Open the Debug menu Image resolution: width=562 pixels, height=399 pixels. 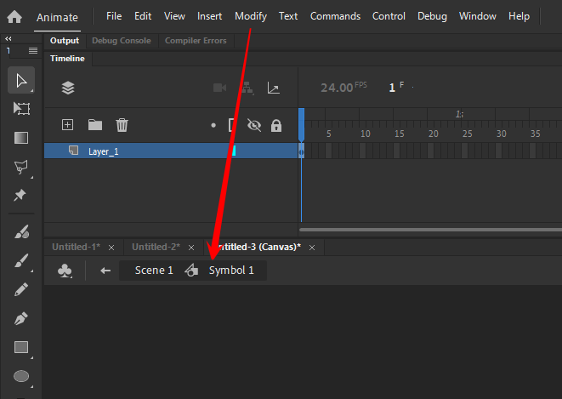coord(432,16)
